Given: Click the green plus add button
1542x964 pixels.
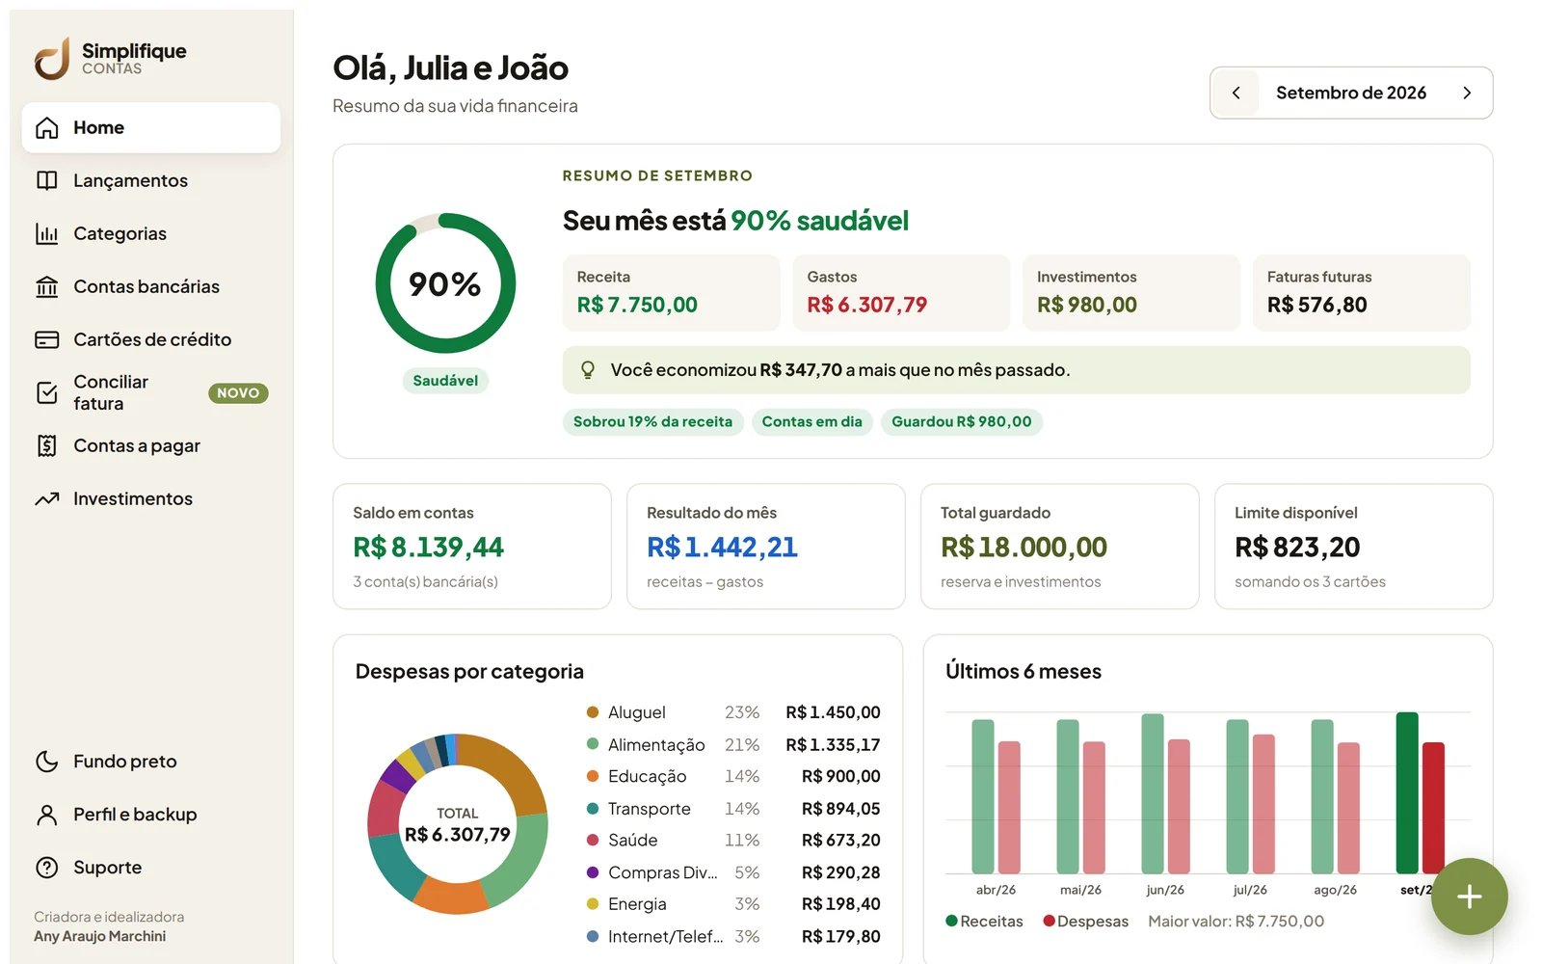Looking at the screenshot, I should (1469, 897).
